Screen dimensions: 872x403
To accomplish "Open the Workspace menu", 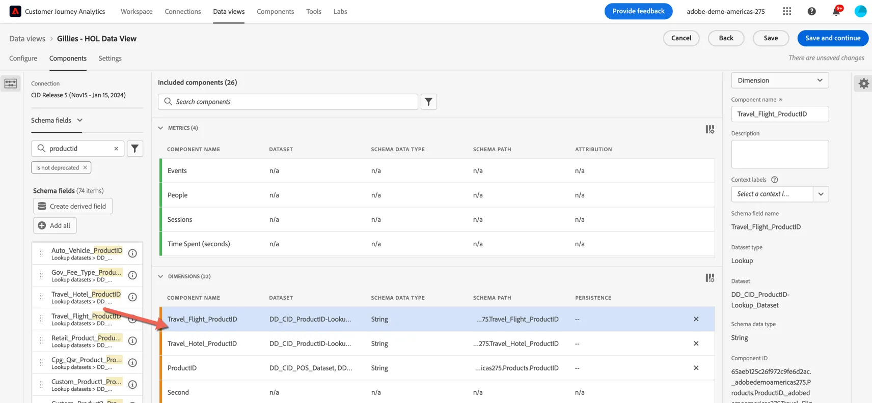I will [x=137, y=11].
